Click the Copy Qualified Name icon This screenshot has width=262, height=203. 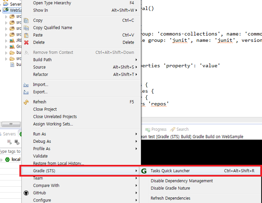(26, 28)
